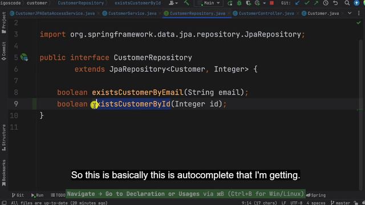Open the Structure tool window
This screenshot has height=205, width=365.
point(4,138)
